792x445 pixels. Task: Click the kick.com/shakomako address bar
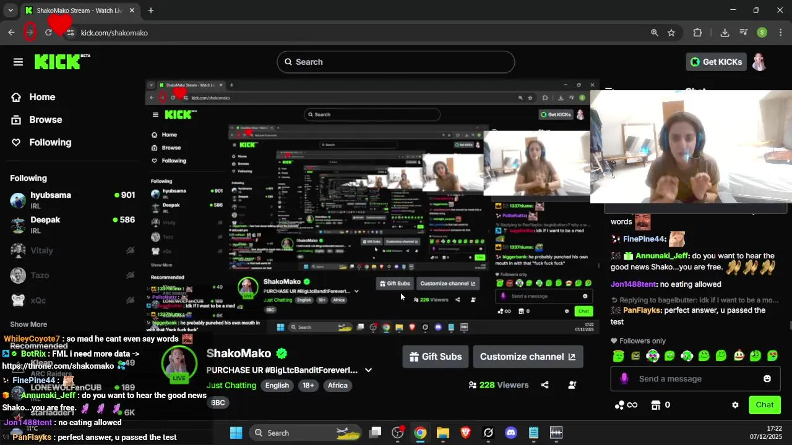[x=114, y=33]
